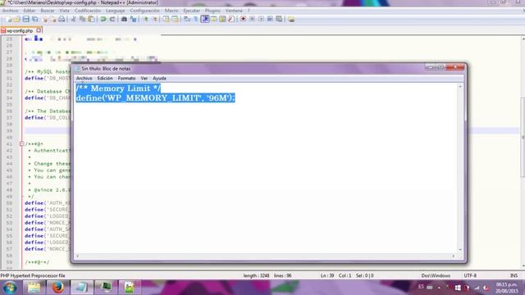Open the Lenguaje menu

click(x=115, y=11)
